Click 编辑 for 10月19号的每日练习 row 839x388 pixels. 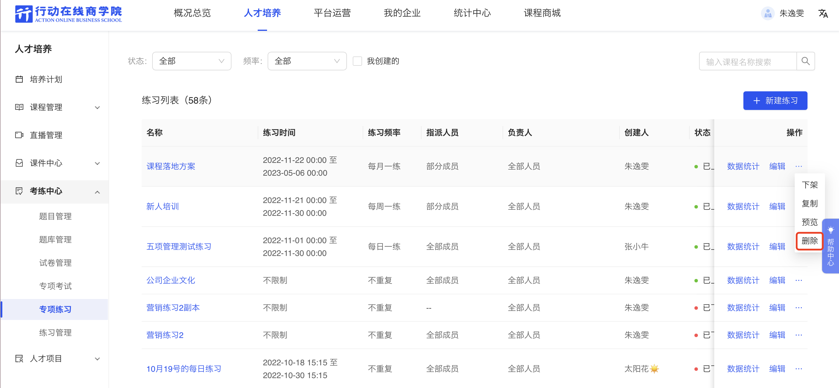(x=777, y=369)
